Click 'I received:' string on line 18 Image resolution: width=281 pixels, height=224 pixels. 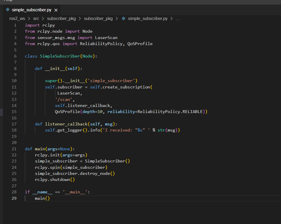tap(119, 130)
